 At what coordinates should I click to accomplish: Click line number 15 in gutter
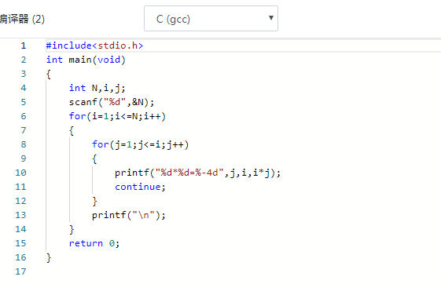click(20, 243)
